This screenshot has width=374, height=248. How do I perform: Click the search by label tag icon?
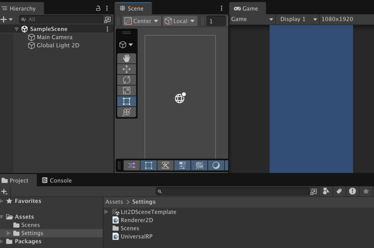339,191
